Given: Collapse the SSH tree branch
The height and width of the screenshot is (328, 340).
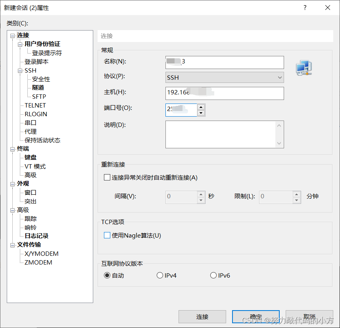Looking at the screenshot, I should pos(19,70).
